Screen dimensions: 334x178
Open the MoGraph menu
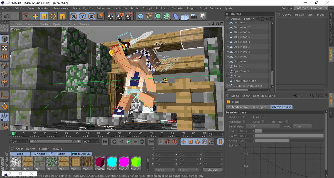[162, 8]
